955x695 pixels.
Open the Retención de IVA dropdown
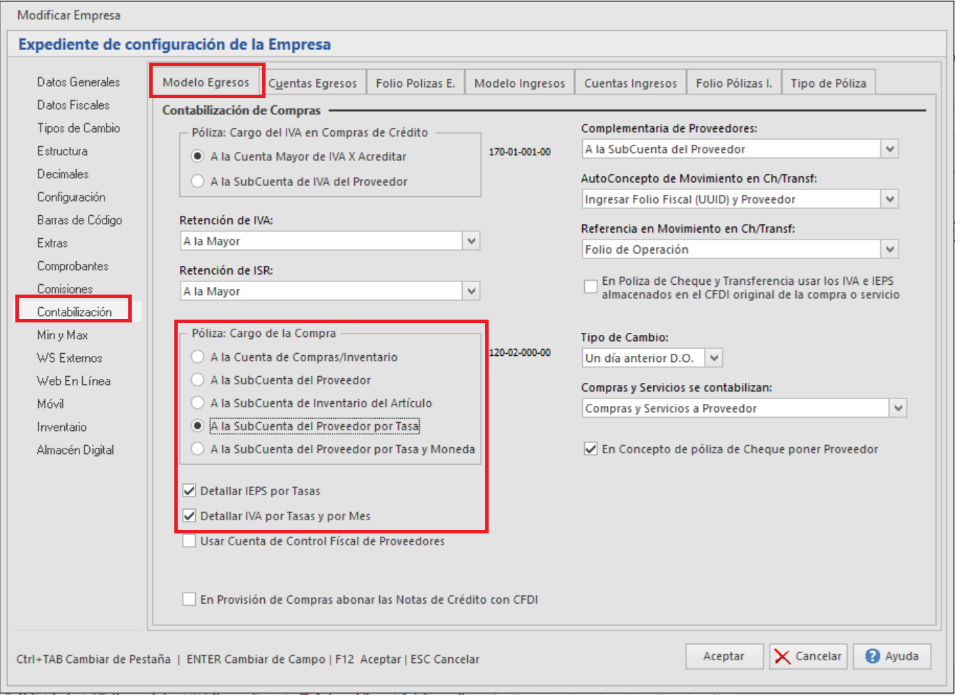(x=471, y=241)
